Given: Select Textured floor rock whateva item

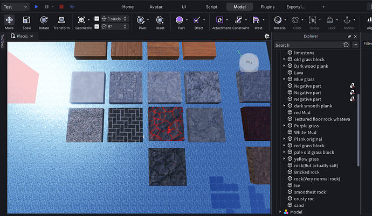Looking at the screenshot, I should tap(322, 119).
